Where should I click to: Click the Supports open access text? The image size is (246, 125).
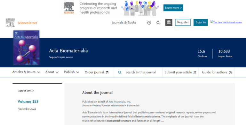pyautogui.click(x=61, y=57)
